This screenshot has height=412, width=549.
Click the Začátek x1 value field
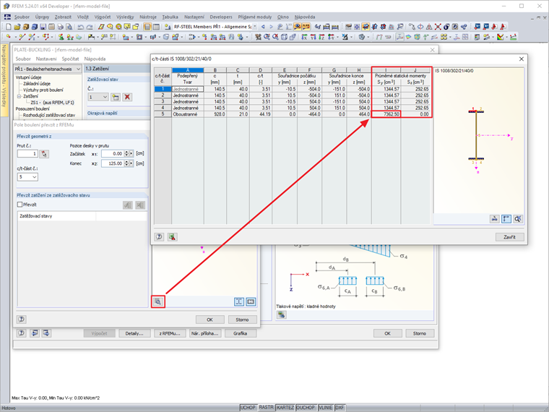[113, 154]
